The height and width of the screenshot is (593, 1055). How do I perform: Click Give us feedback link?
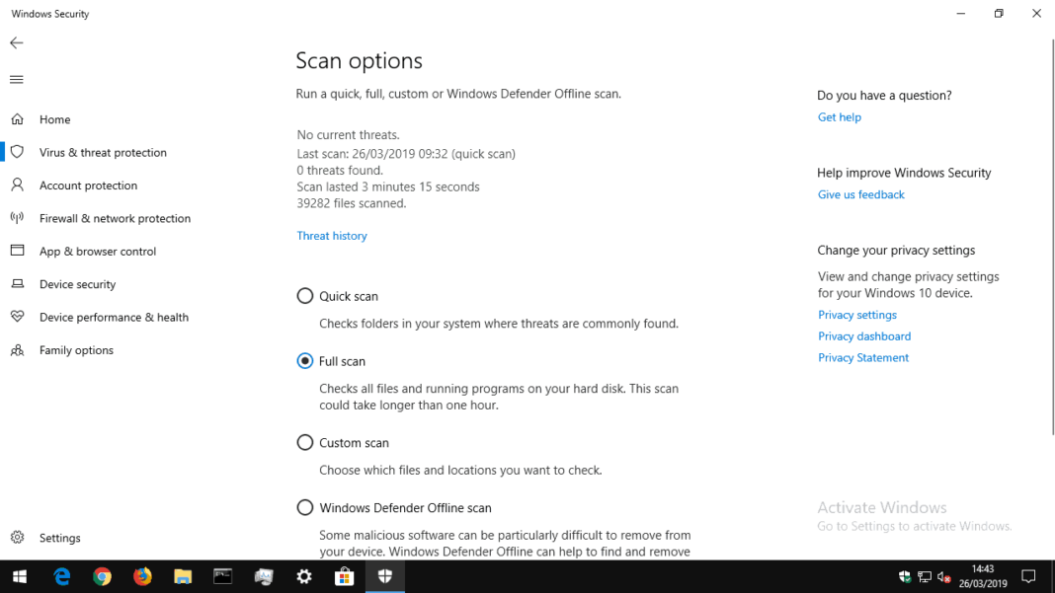tap(861, 195)
